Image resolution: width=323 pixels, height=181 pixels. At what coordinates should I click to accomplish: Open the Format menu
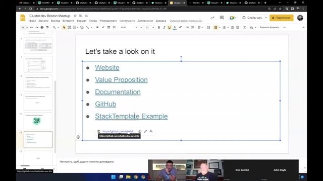click(x=82, y=21)
